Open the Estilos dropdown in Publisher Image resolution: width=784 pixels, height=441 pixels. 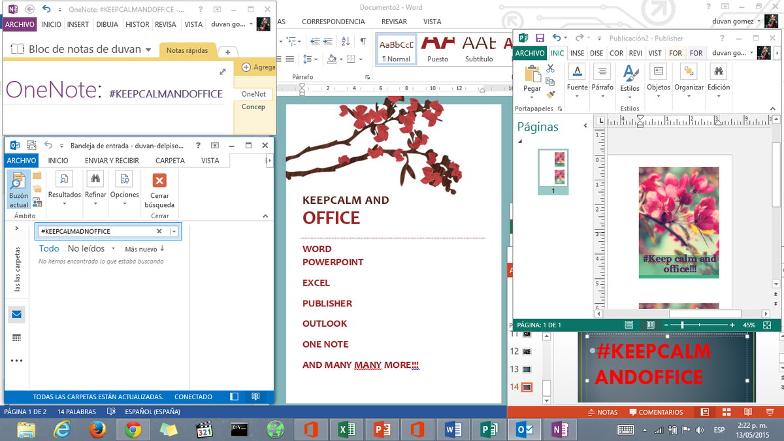(630, 81)
